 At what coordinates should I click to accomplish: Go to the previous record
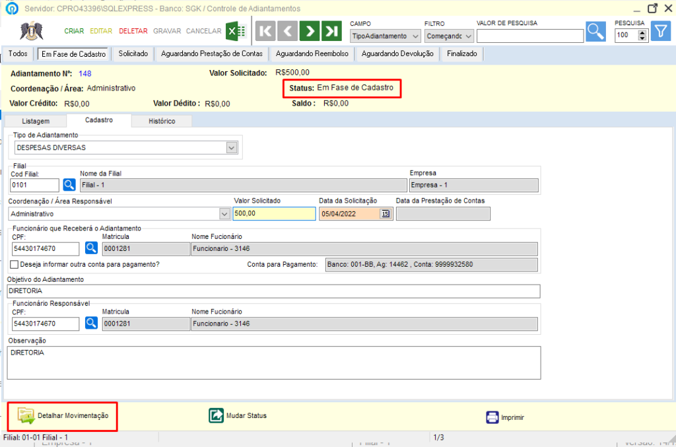pyautogui.click(x=288, y=31)
